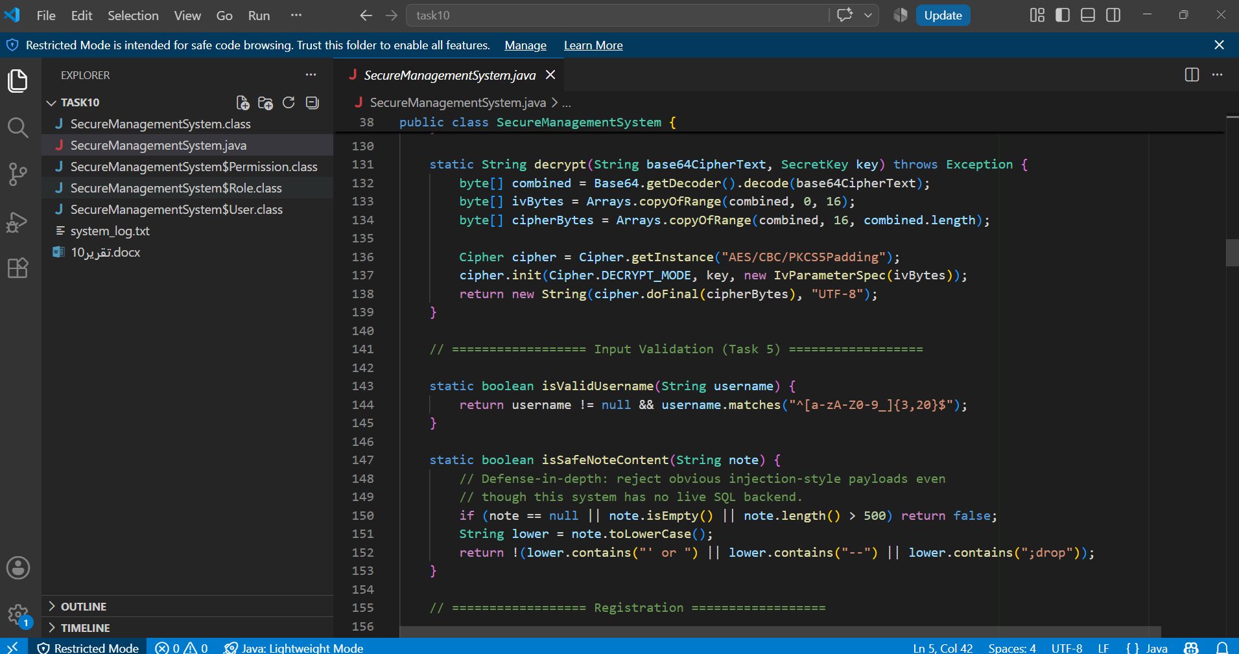Toggle the bottom panel visibility
Image resolution: width=1239 pixels, height=654 pixels.
pyautogui.click(x=1088, y=15)
